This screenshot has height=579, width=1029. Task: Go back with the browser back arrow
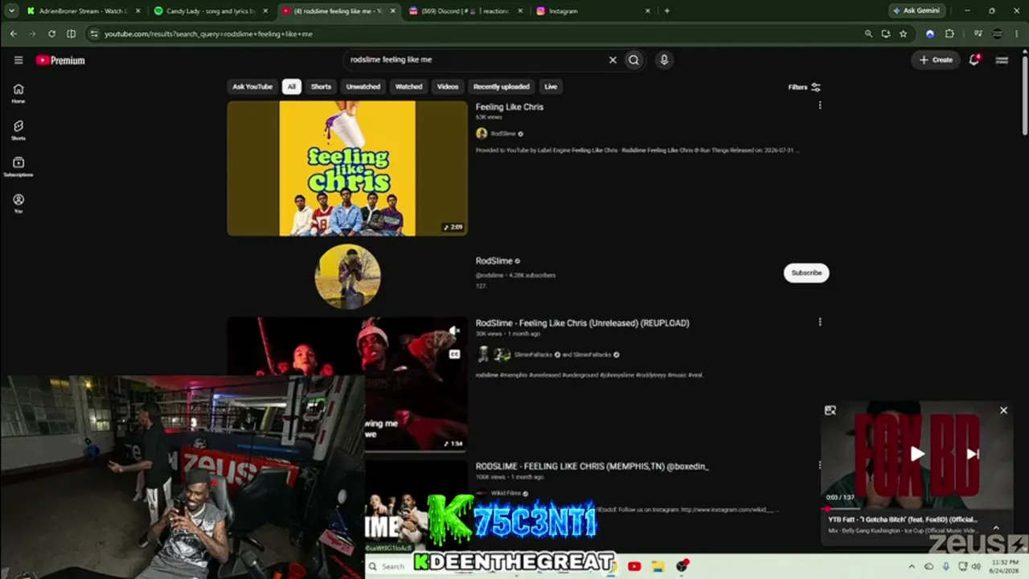coord(13,34)
